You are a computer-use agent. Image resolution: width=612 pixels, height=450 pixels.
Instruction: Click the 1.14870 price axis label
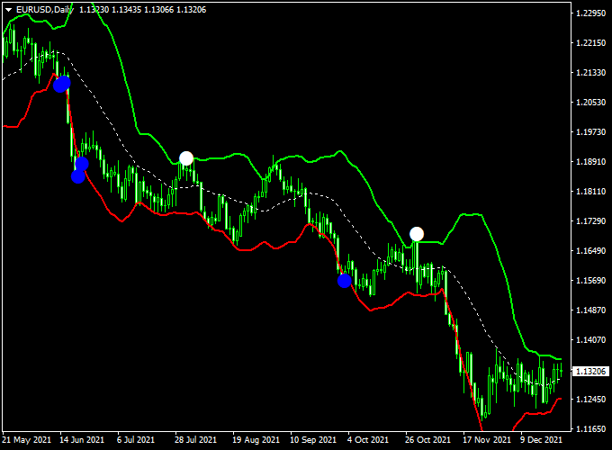pos(591,310)
